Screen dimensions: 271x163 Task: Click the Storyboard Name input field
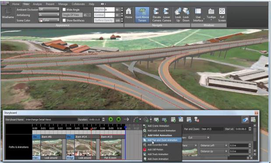51,119
